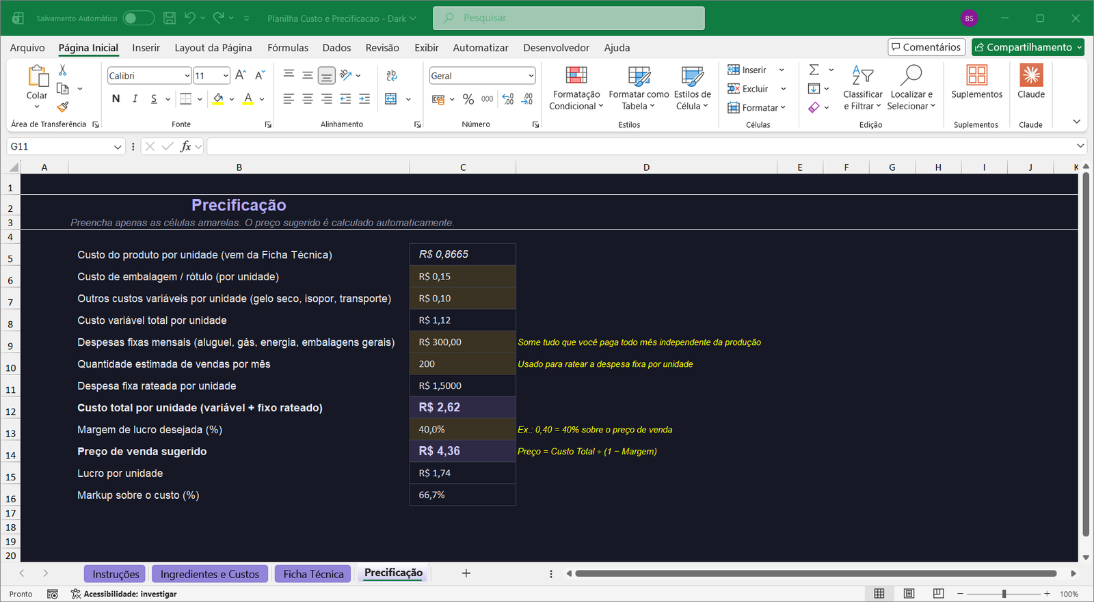1094x602 pixels.
Task: Toggle italic formatting
Action: (135, 99)
